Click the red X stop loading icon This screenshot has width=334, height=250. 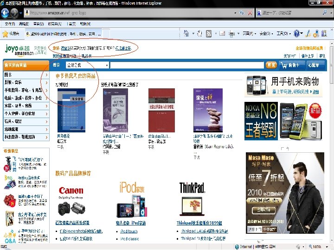click(250, 13)
